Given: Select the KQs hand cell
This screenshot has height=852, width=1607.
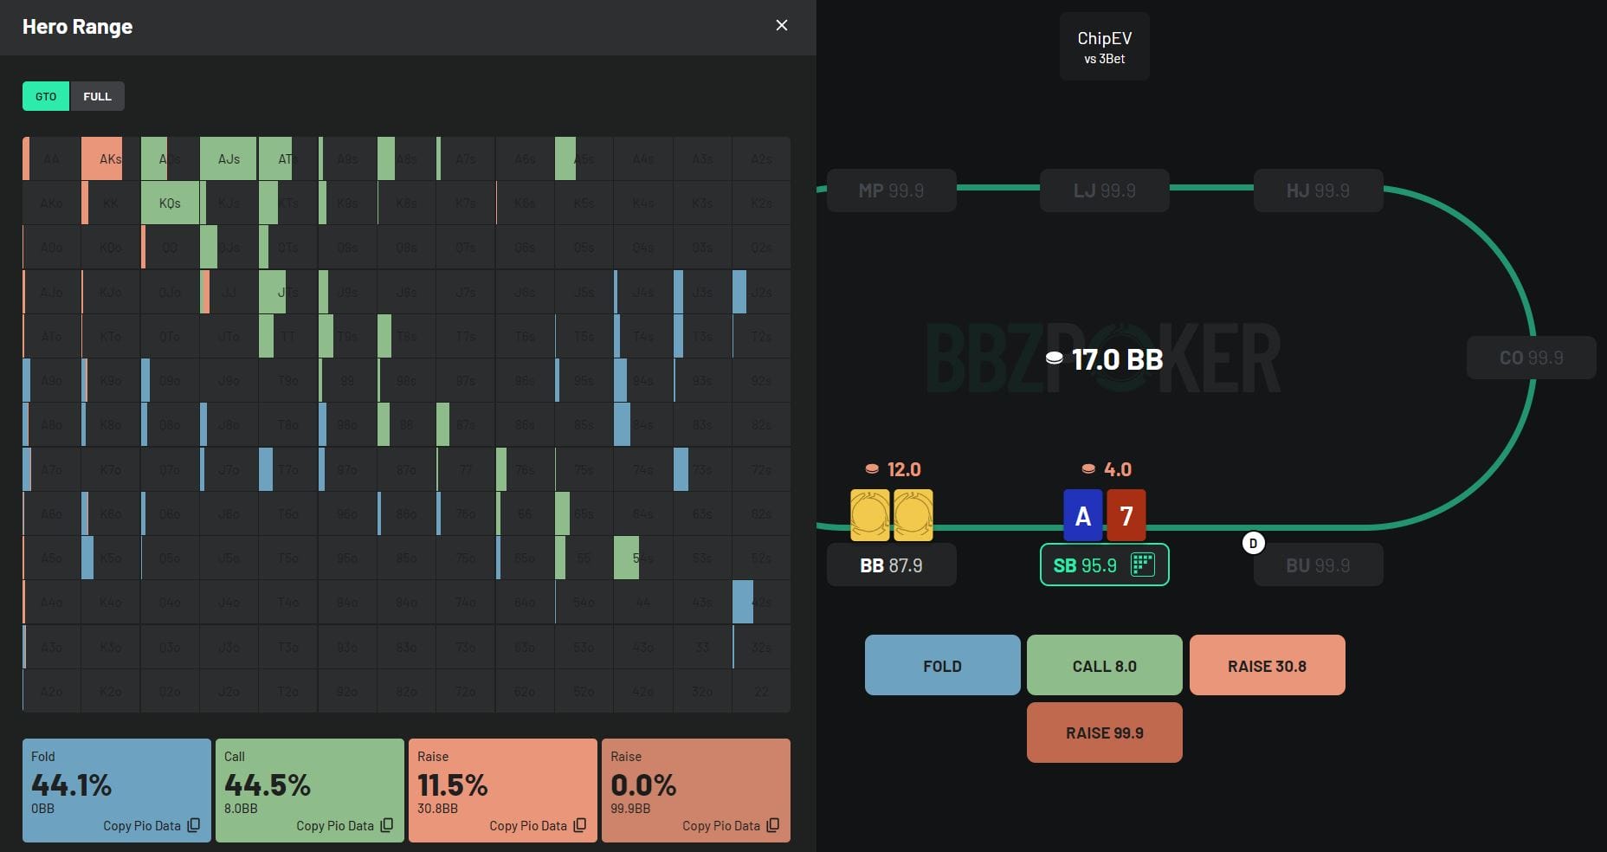Looking at the screenshot, I should [170, 203].
